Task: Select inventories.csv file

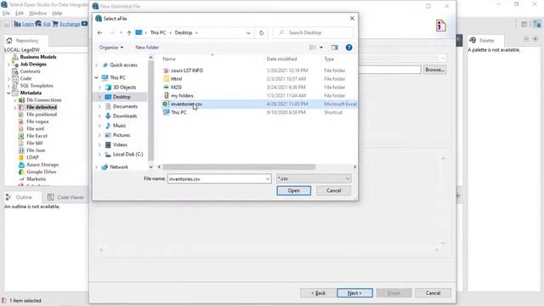Action: (186, 104)
